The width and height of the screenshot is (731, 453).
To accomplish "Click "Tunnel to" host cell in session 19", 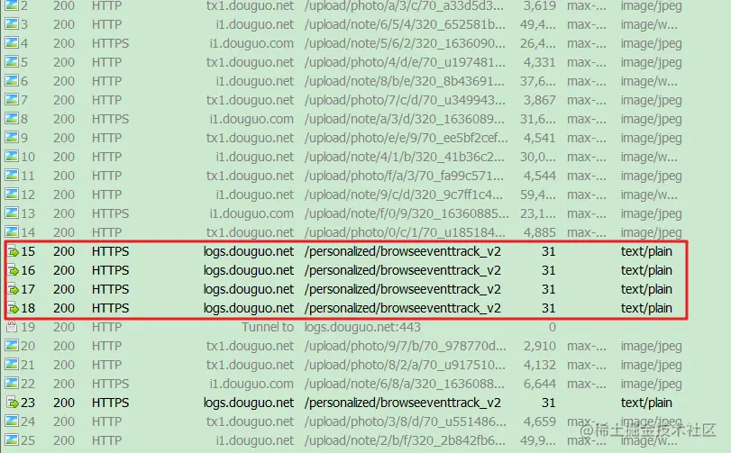I will tap(268, 327).
